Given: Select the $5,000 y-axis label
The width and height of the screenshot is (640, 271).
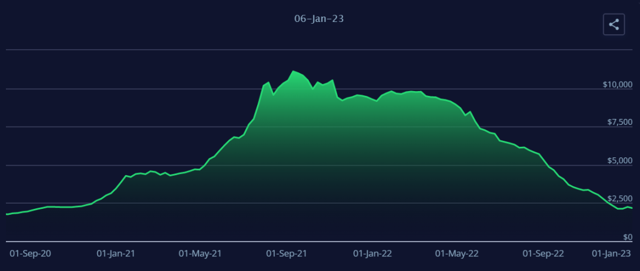Looking at the screenshot, I should [619, 160].
